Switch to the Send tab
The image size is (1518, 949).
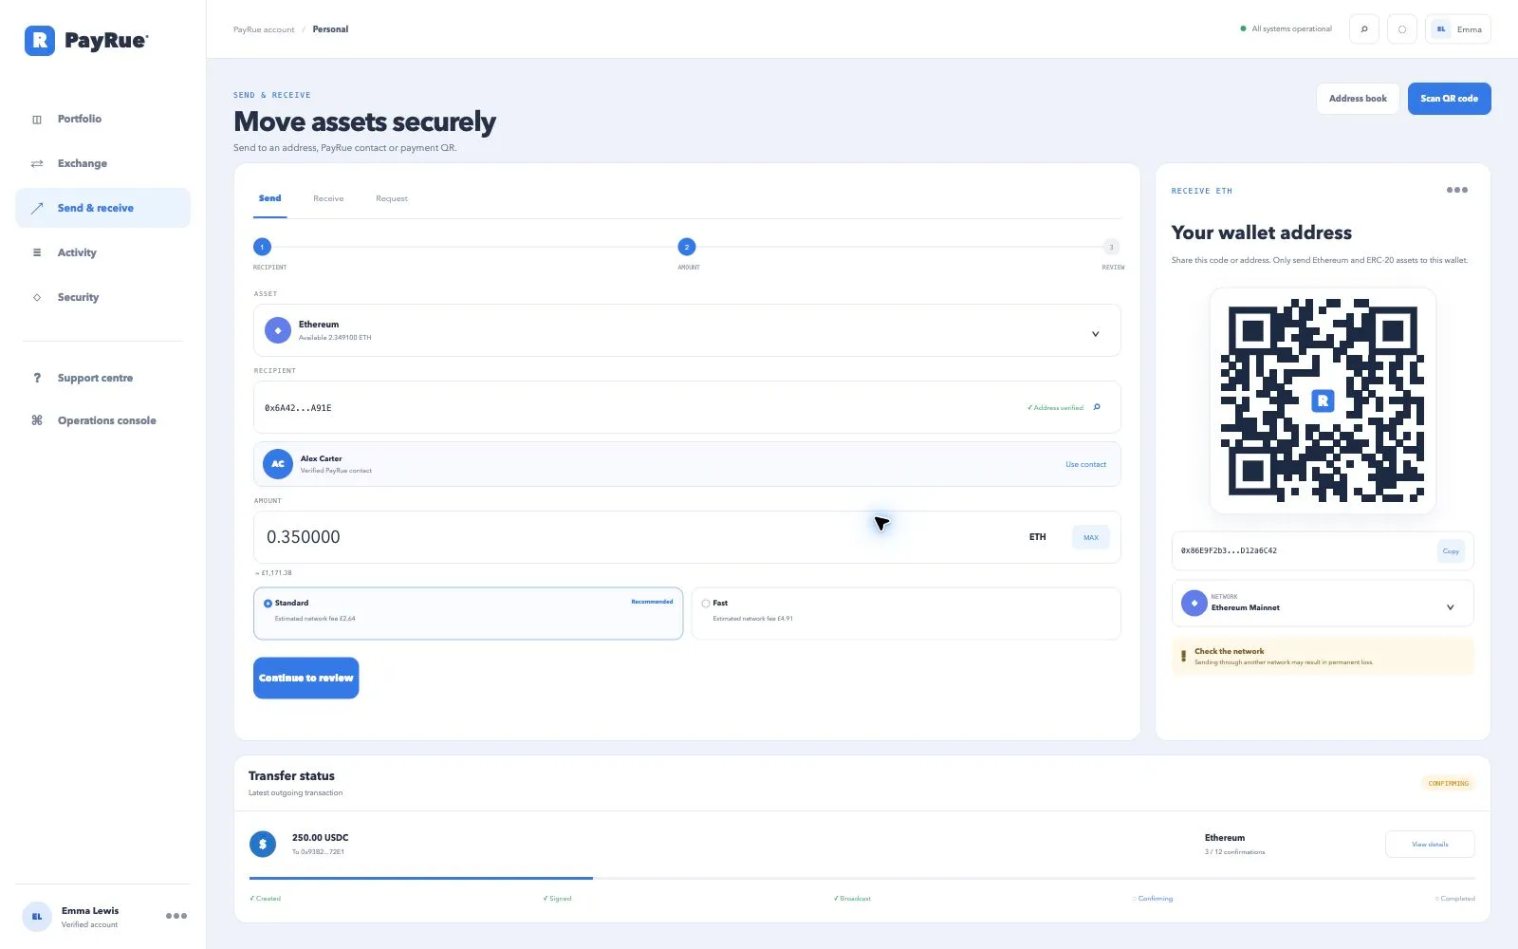270,198
